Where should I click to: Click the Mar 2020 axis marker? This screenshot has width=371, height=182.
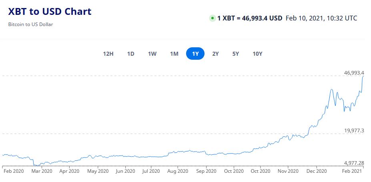[41, 171]
